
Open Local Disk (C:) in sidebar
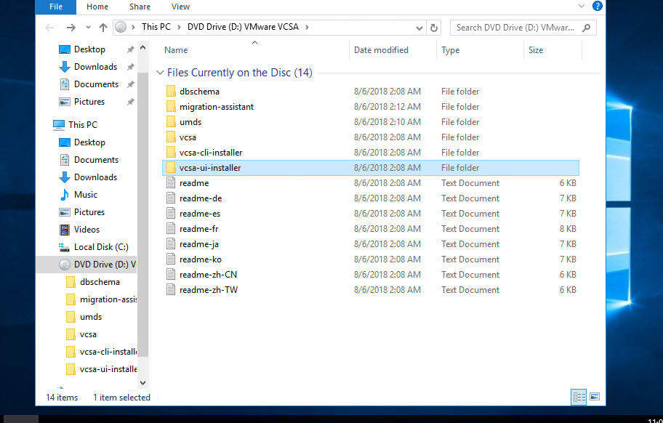coord(100,247)
